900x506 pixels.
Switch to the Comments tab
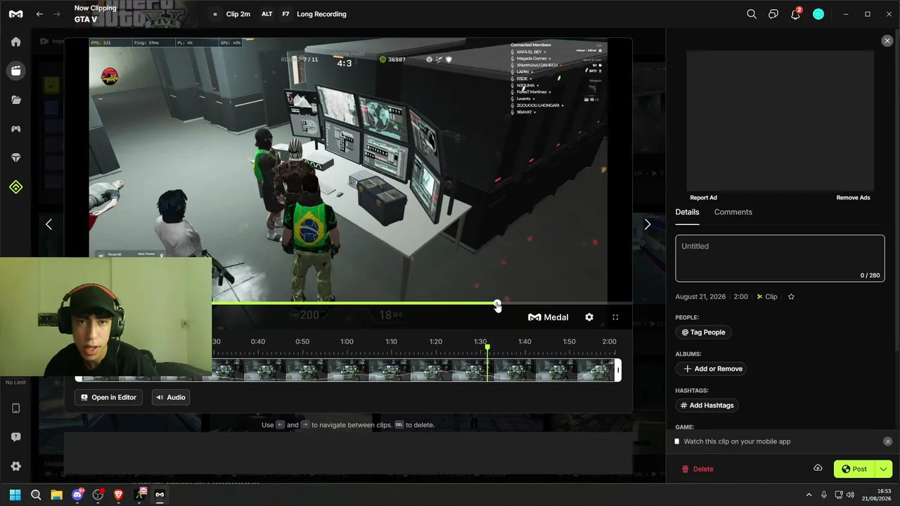tap(733, 212)
